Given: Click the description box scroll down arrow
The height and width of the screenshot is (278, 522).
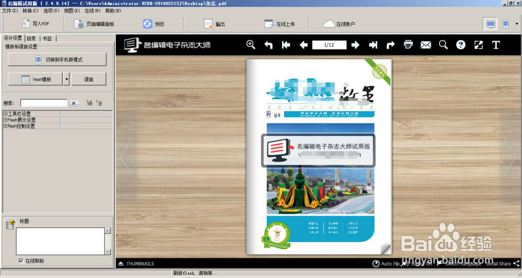Looking at the screenshot, I should [108, 252].
